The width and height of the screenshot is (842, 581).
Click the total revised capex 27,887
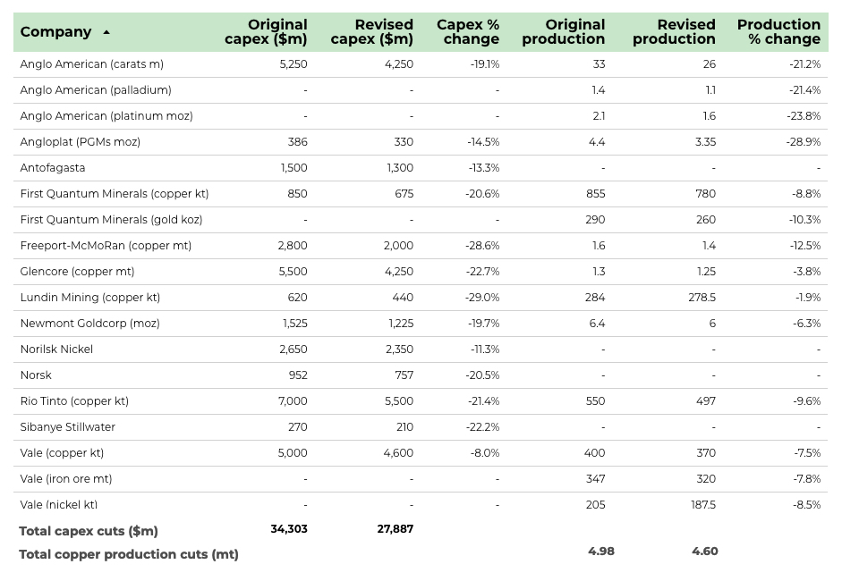[x=395, y=529]
